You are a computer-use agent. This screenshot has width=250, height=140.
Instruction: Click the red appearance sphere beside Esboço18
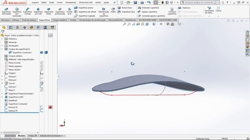coord(50,107)
